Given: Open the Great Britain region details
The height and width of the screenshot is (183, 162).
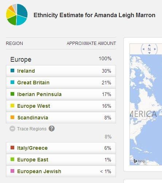Looking at the screenshot, I should pyautogui.click(x=61, y=83).
